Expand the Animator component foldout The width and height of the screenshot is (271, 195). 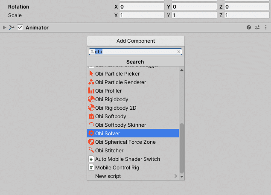tap(5, 28)
